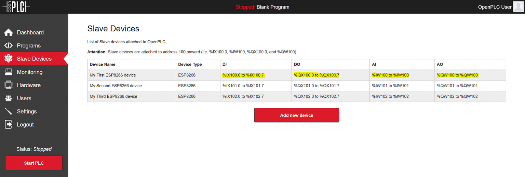
Task: Click highlighted %IX100.0 to %IX100.7 cell
Action: pyautogui.click(x=243, y=75)
